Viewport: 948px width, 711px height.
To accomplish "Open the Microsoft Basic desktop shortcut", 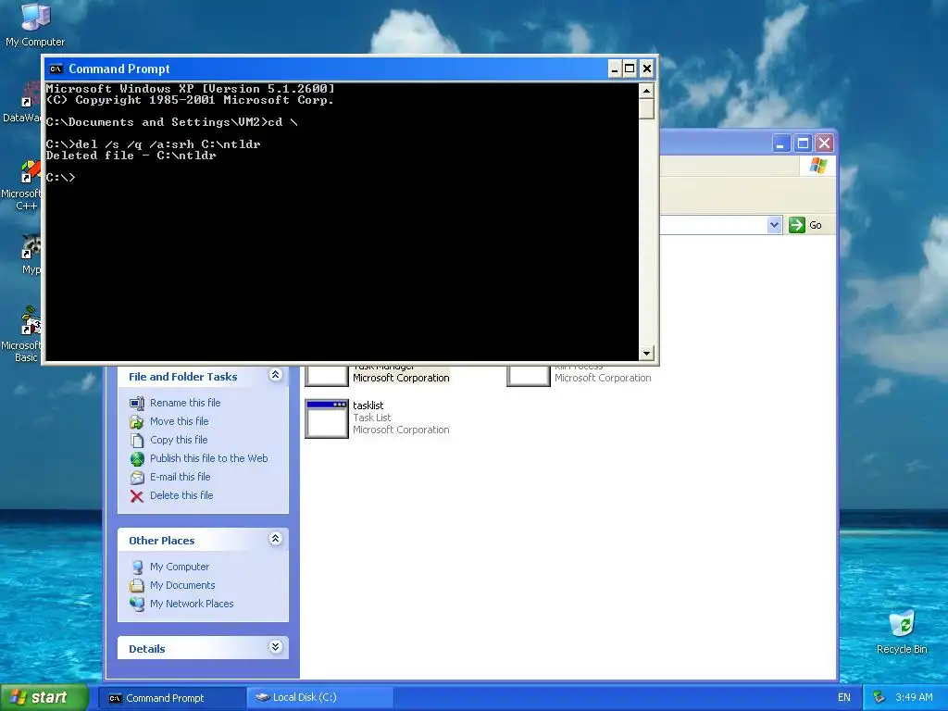I will click(22, 335).
